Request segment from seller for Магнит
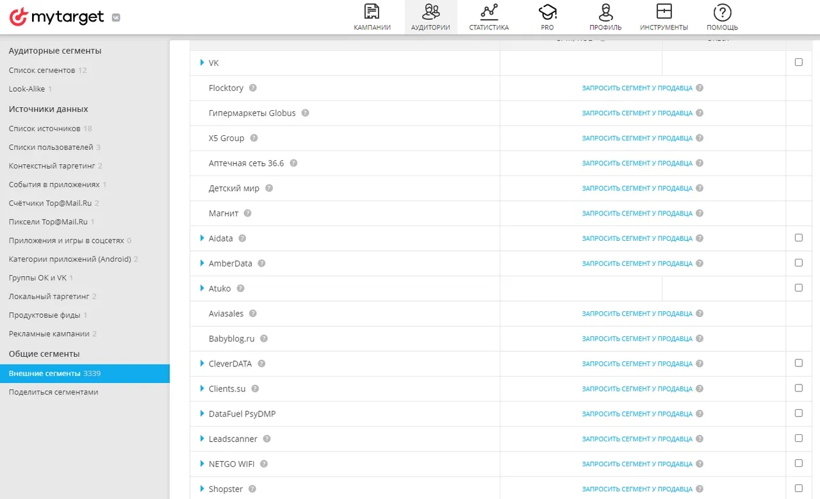Viewport: 820px width, 499px height. point(637,213)
